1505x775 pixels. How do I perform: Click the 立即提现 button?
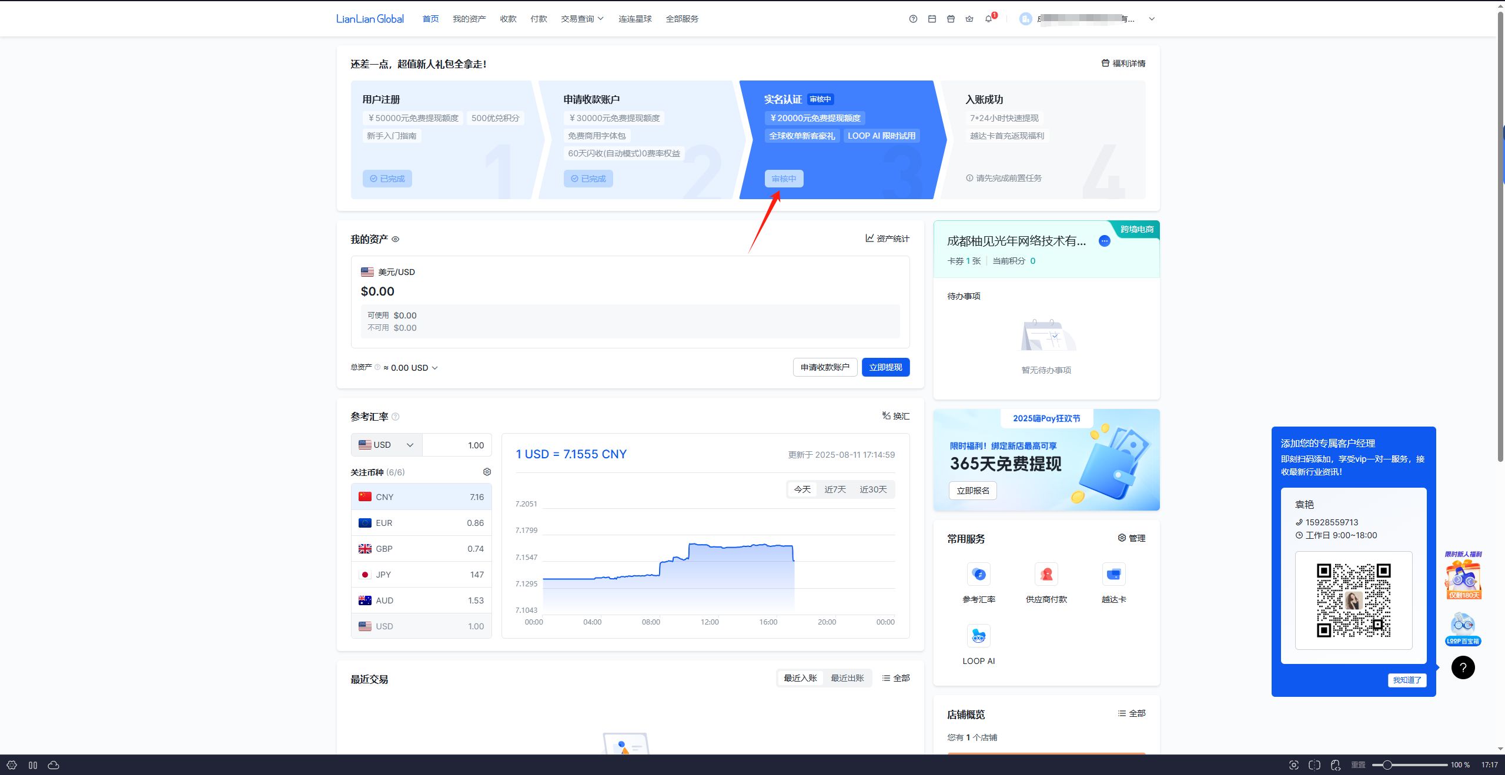coord(885,367)
